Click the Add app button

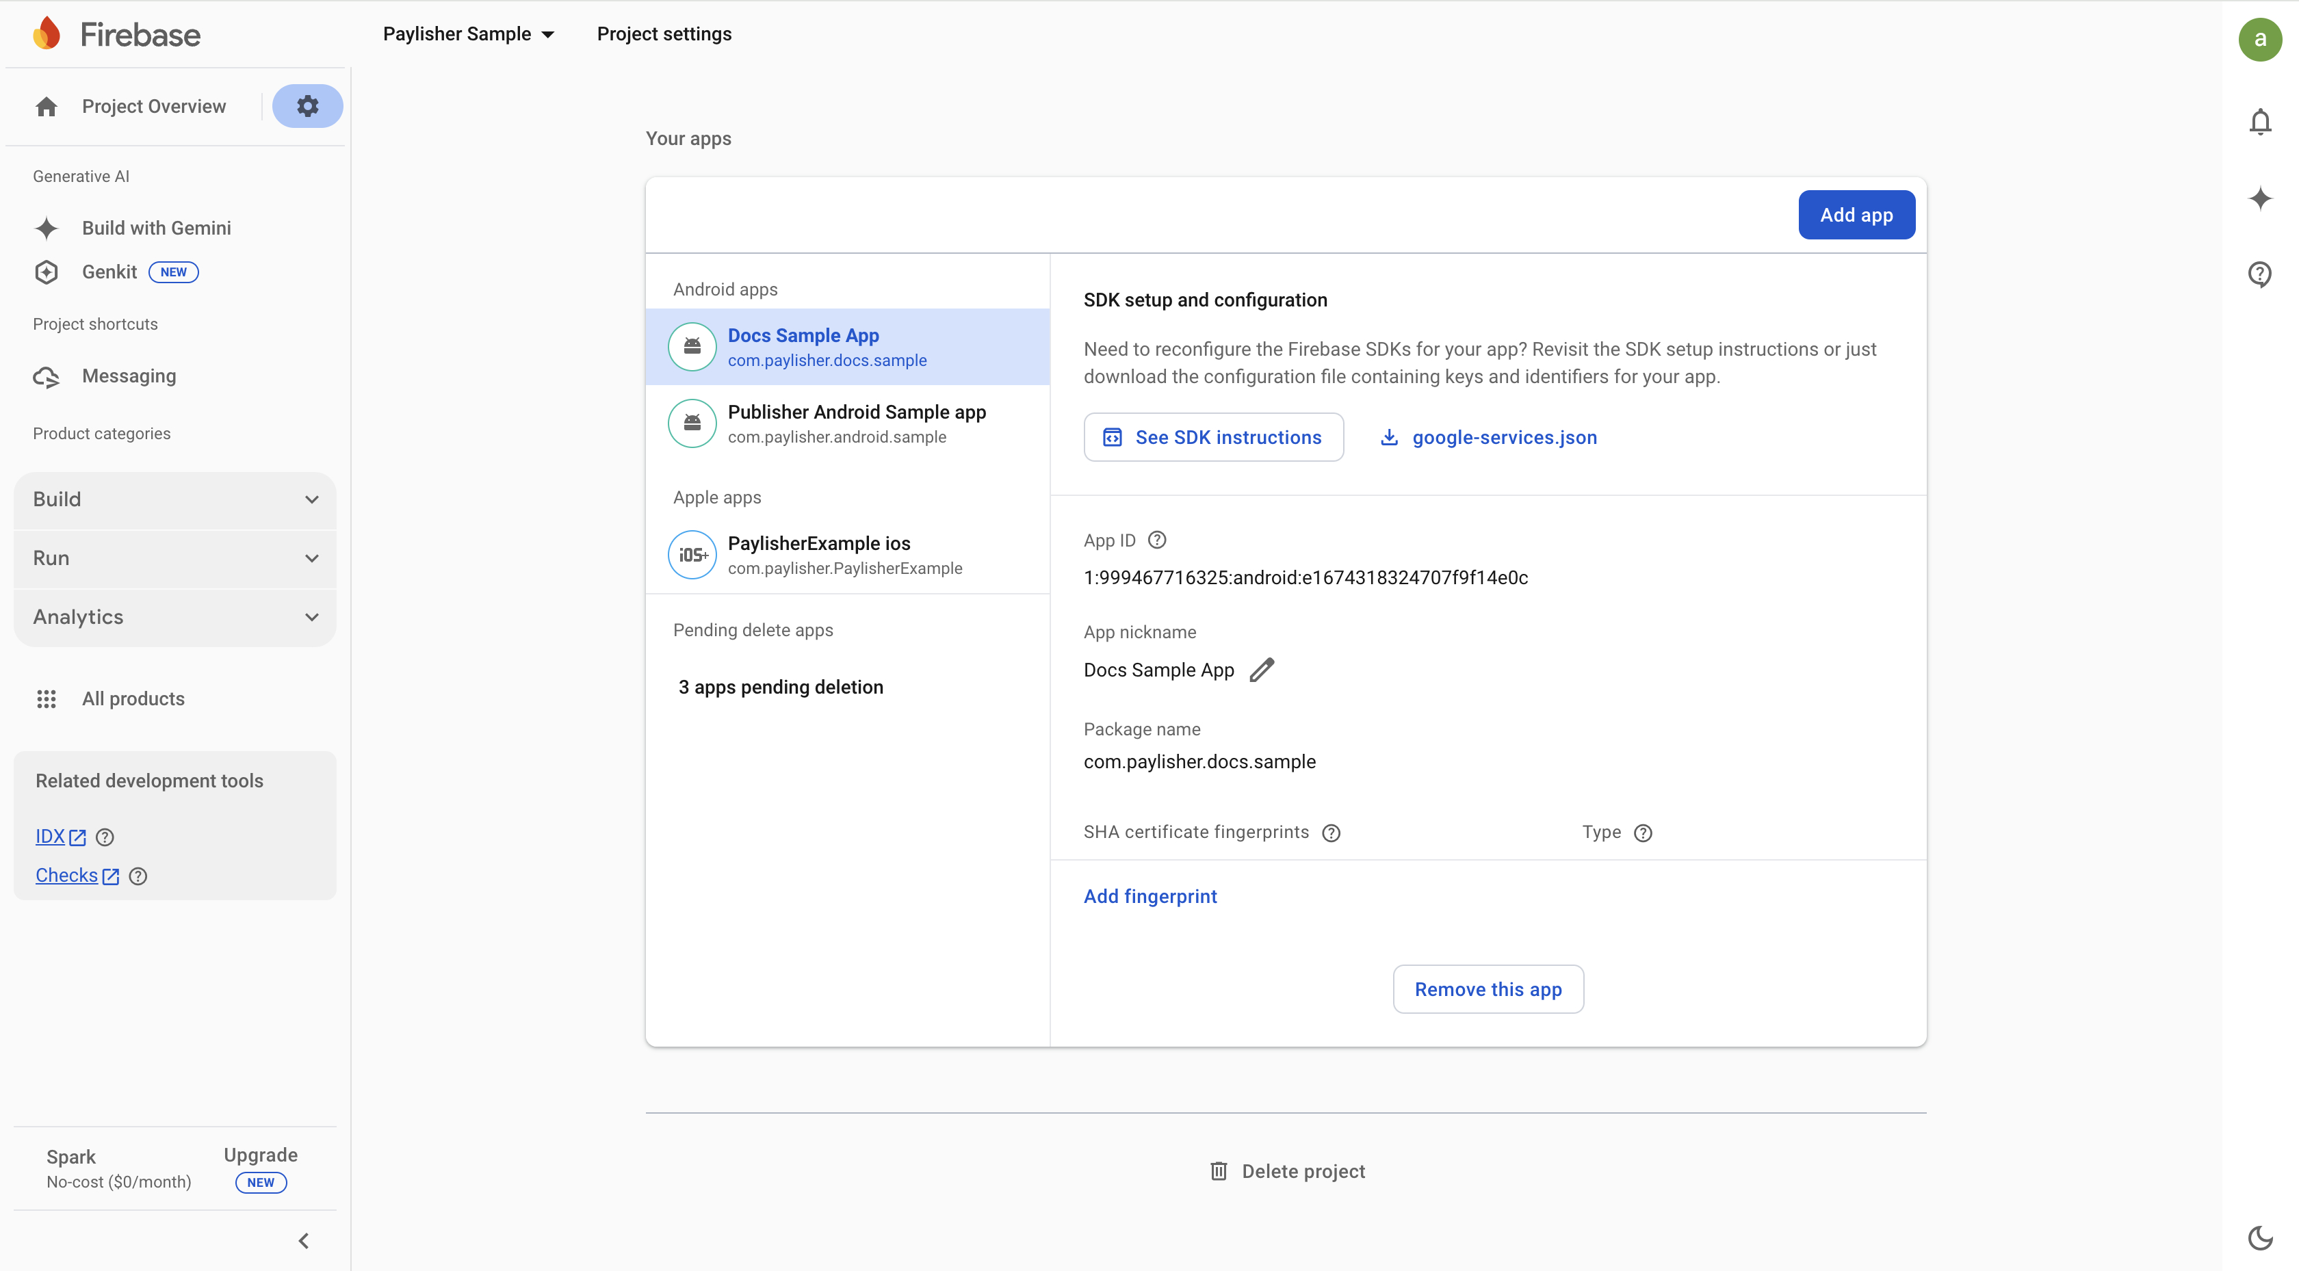(1856, 215)
